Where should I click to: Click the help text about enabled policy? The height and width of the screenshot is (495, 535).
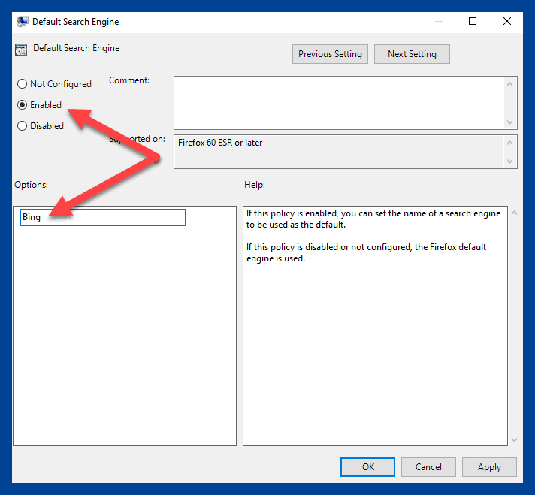(373, 219)
